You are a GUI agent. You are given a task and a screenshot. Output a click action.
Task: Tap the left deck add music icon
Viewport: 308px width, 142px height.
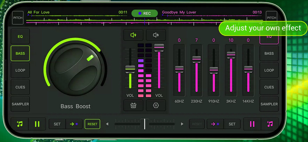point(20,124)
